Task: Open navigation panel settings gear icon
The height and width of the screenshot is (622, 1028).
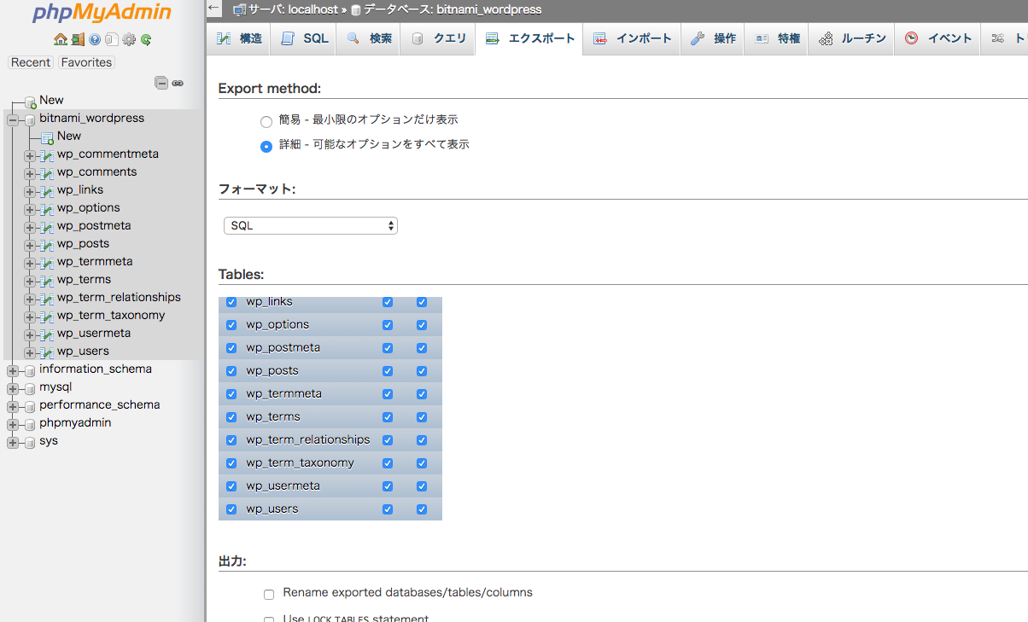Action: tap(129, 39)
